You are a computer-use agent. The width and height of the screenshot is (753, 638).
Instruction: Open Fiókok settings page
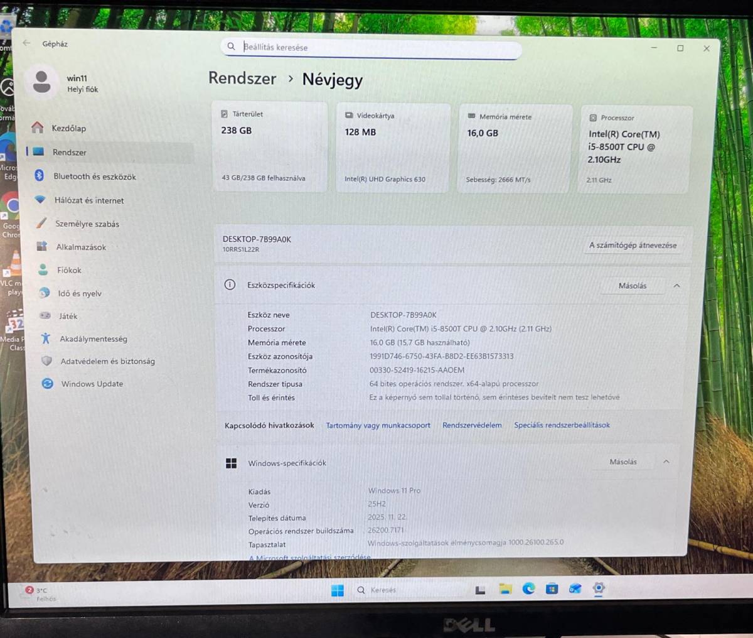[69, 270]
